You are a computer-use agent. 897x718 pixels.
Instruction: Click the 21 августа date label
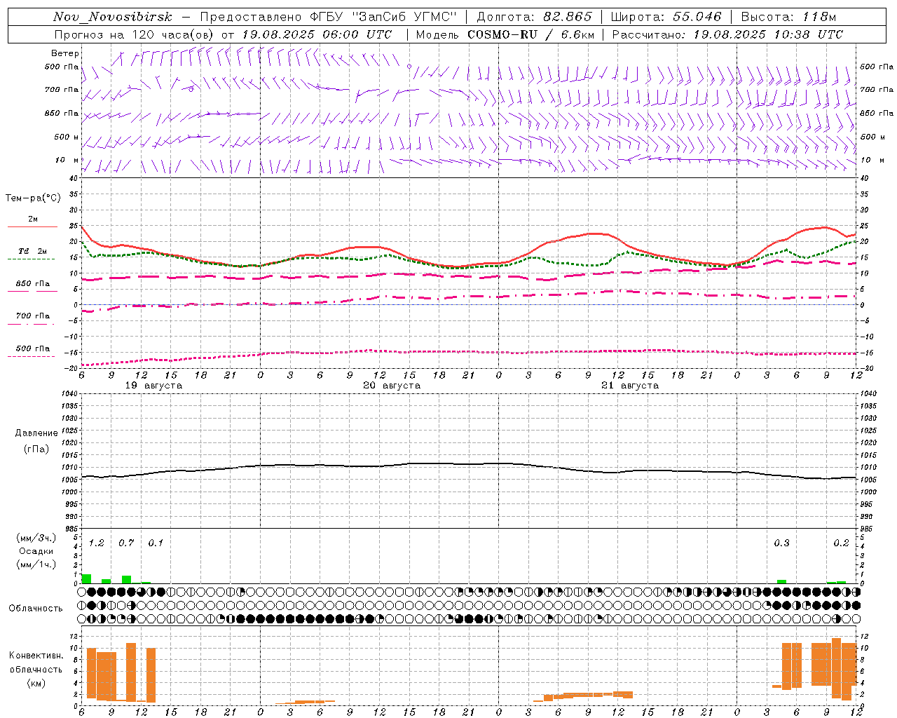630,386
